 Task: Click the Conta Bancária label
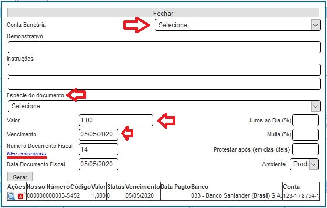[x=26, y=25]
